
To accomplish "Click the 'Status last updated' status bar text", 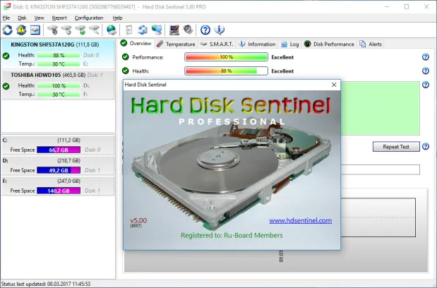I will click(x=46, y=284).
